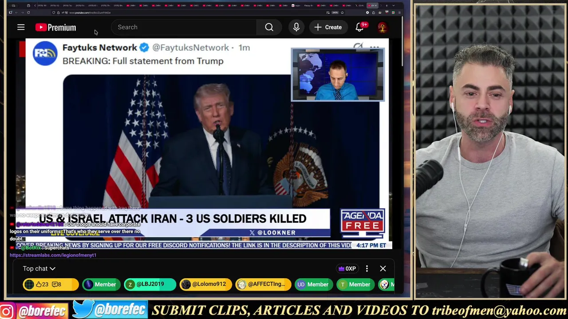
Task: Open the @FaytuksNetwork handle
Action: 191,47
